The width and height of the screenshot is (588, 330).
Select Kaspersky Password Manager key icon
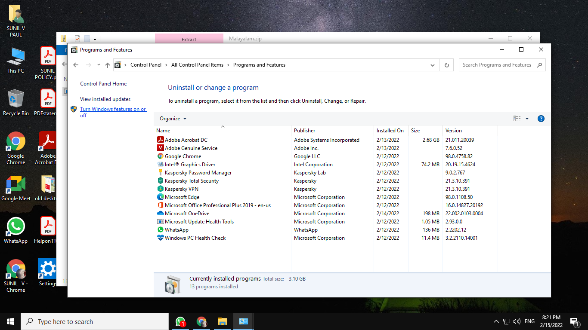(x=161, y=172)
